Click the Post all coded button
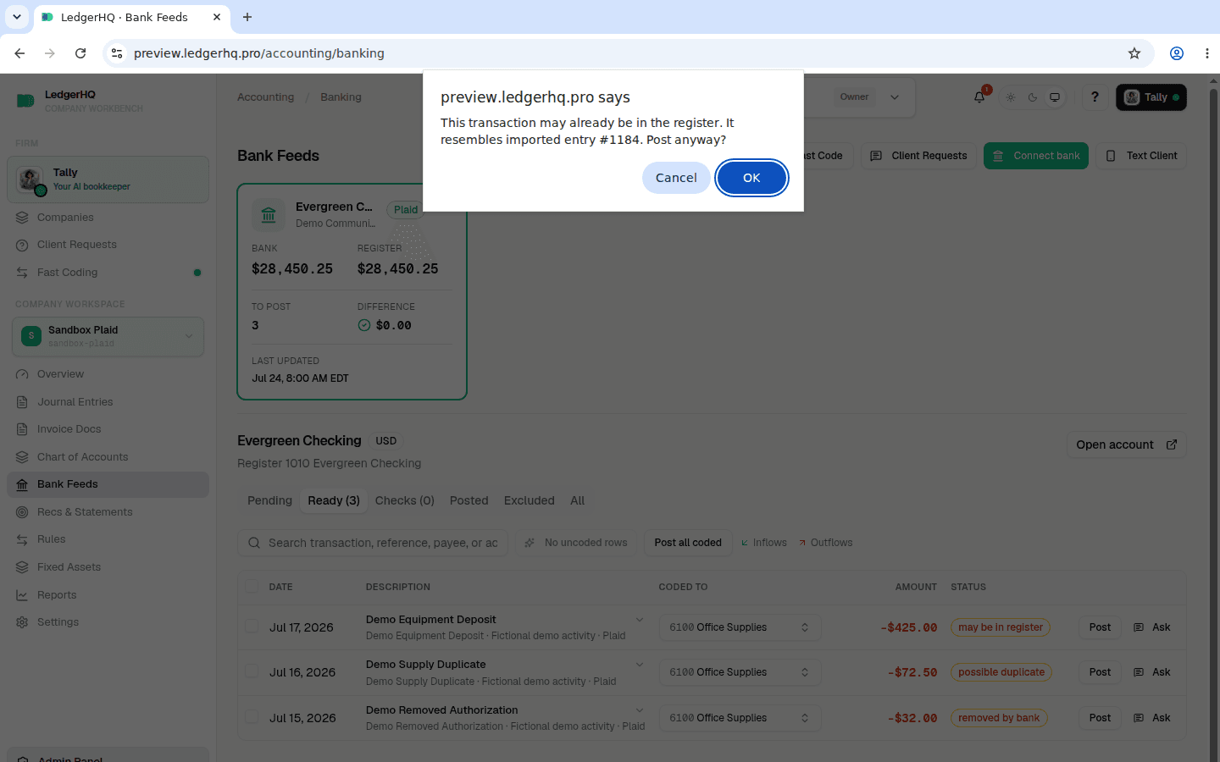 coord(688,543)
